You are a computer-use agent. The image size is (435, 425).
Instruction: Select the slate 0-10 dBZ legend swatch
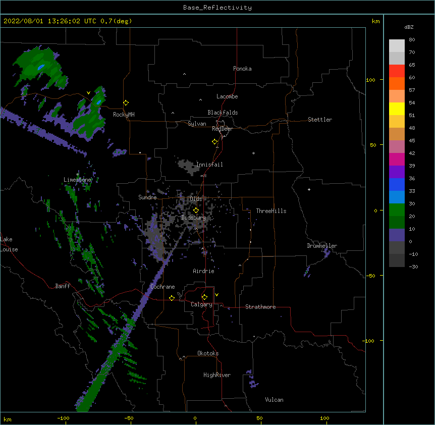pyautogui.click(x=397, y=235)
